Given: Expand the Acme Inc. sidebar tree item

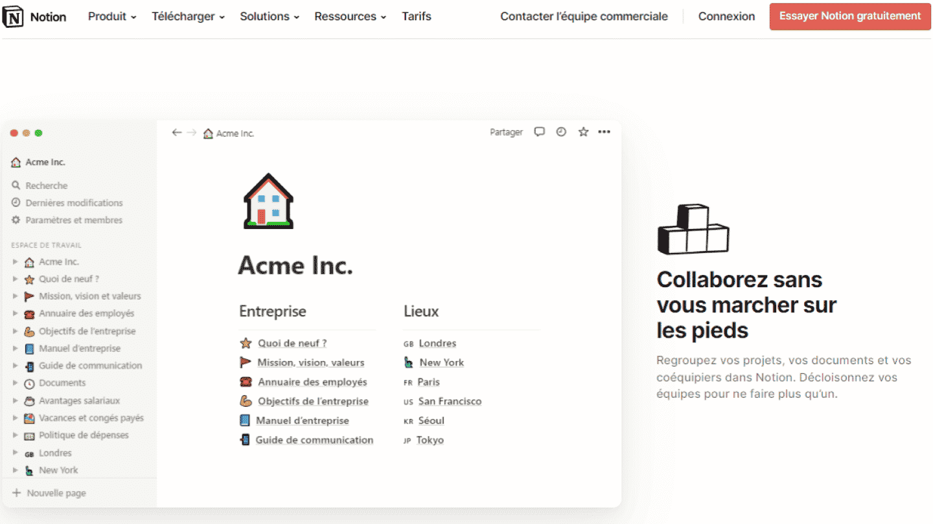Looking at the screenshot, I should point(15,262).
